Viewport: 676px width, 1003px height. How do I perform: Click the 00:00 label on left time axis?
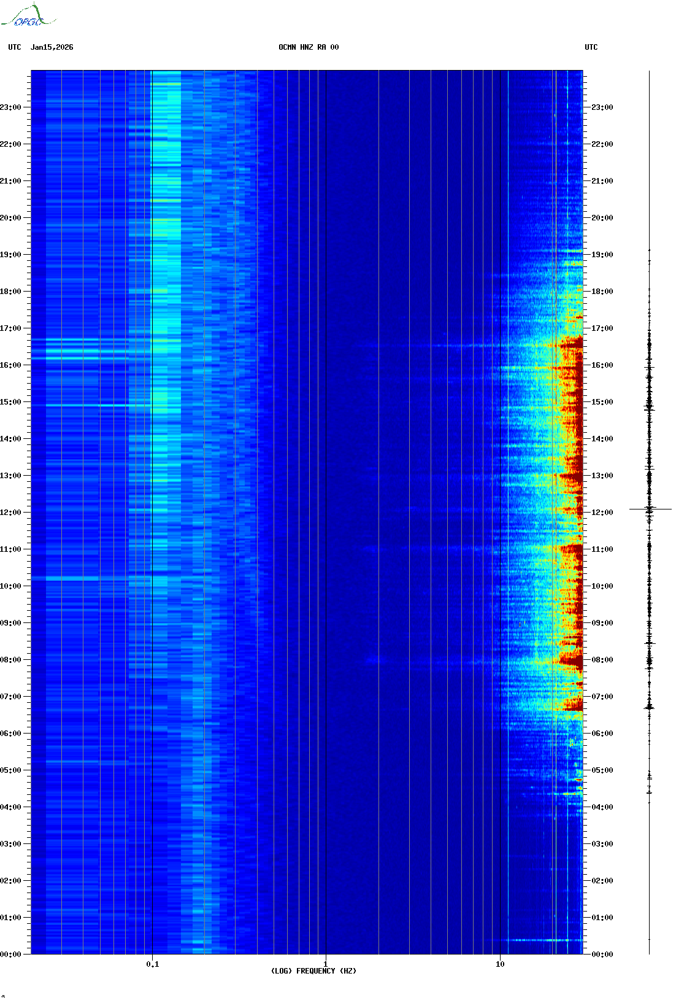(x=10, y=955)
